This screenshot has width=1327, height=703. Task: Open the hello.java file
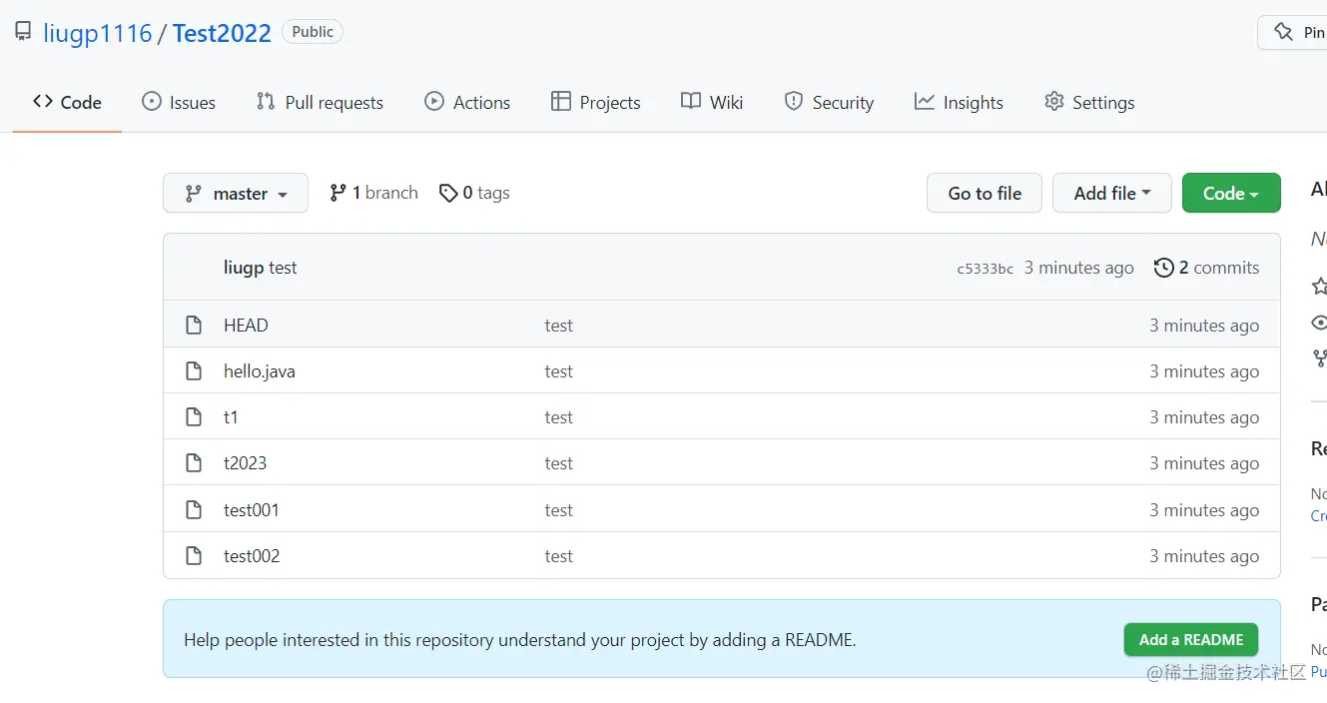coord(260,371)
